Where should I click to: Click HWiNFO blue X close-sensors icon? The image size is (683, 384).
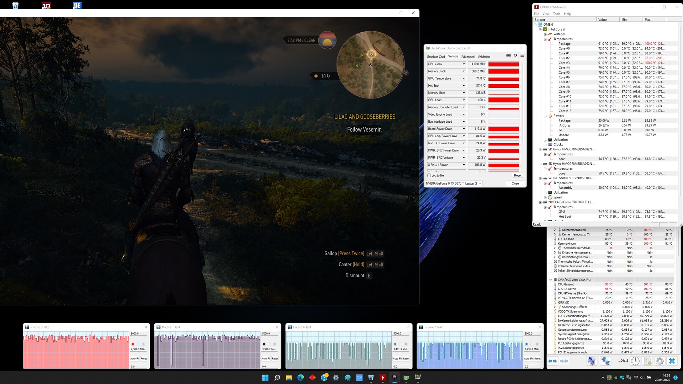coord(672,361)
